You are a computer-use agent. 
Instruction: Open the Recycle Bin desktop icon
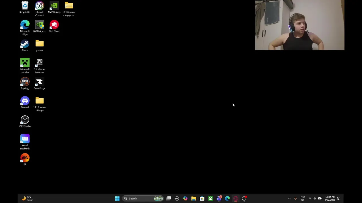coord(25,8)
